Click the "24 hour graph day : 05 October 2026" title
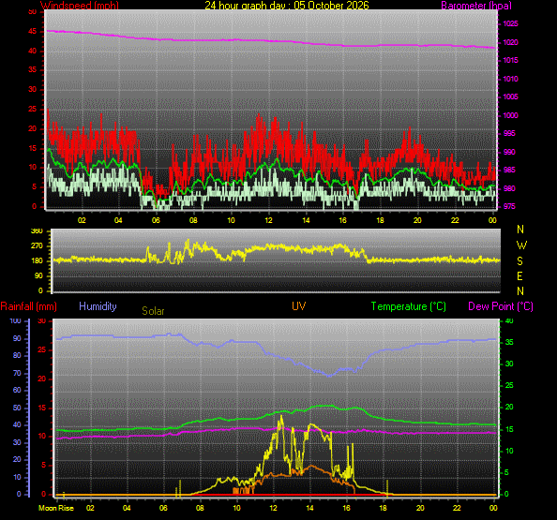This screenshot has height=520, width=557. click(287, 6)
